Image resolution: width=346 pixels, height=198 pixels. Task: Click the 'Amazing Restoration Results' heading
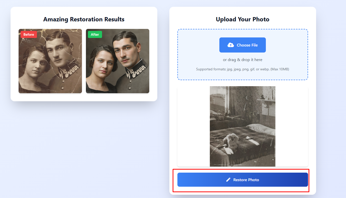coord(84,19)
